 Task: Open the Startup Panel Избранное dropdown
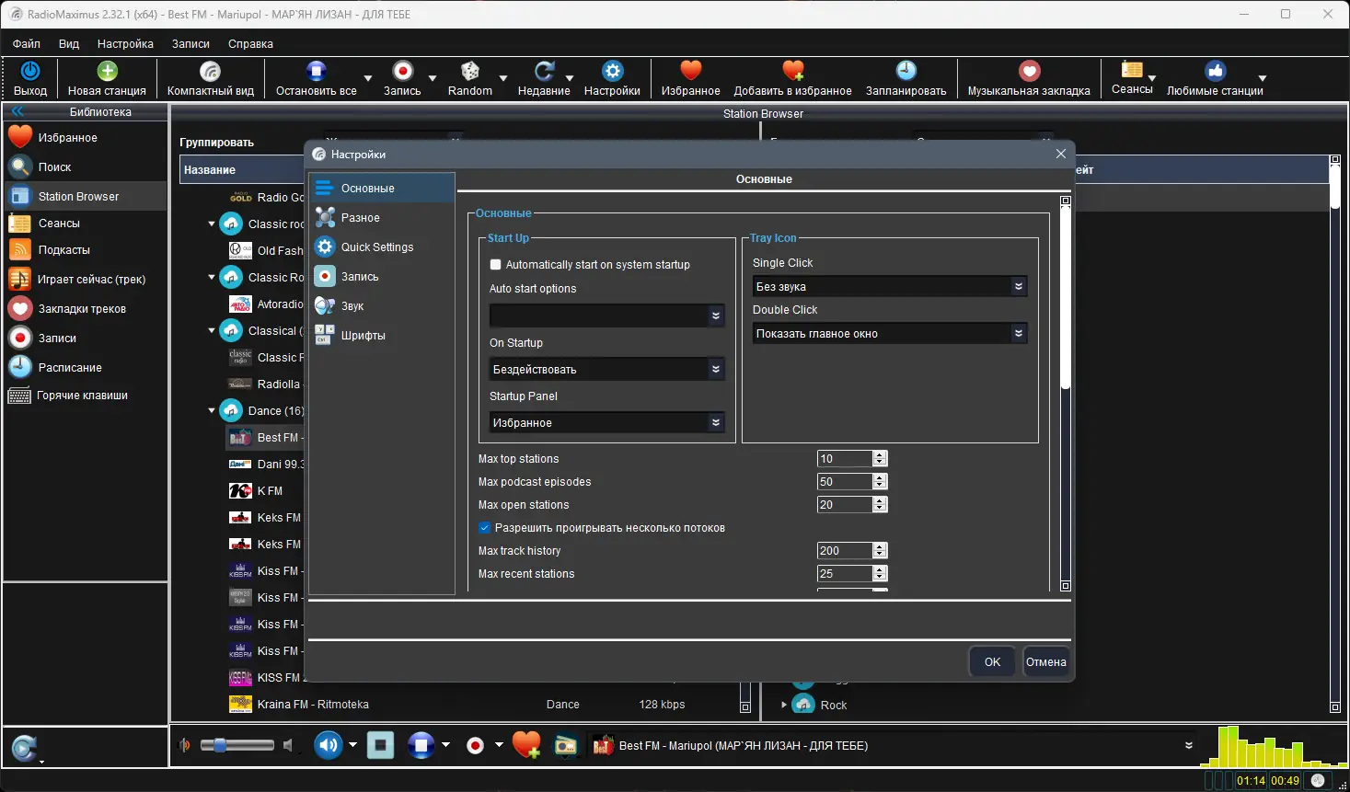point(607,422)
